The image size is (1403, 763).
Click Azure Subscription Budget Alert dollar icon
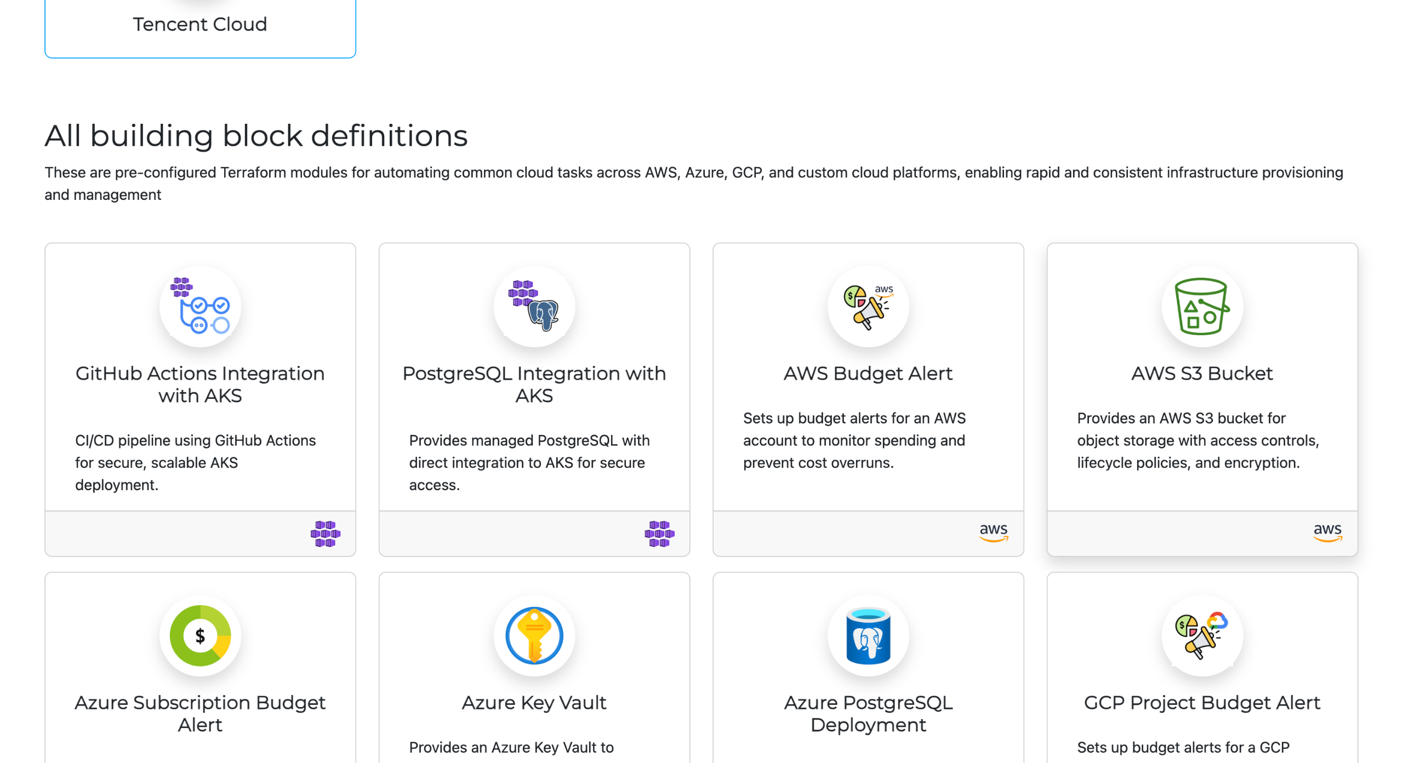(200, 635)
